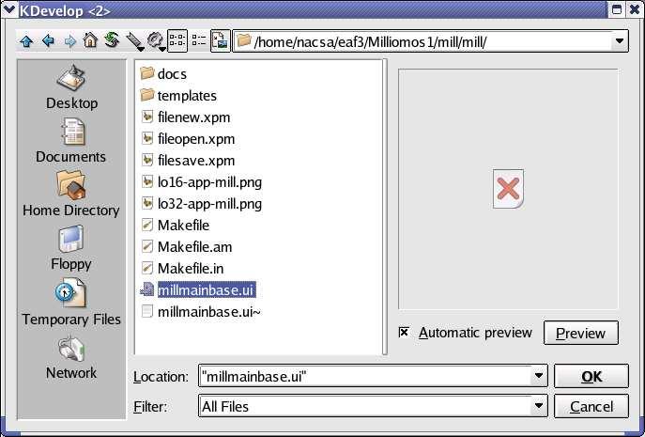Select file lo16-app-mill.png
Screen dimensions: 645x437
click(201, 182)
